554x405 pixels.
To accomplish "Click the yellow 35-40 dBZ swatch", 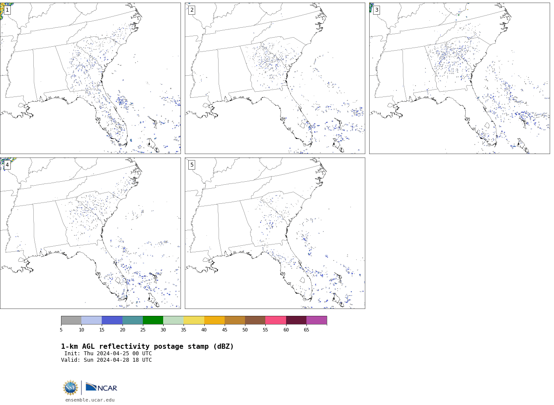I will coord(194,320).
